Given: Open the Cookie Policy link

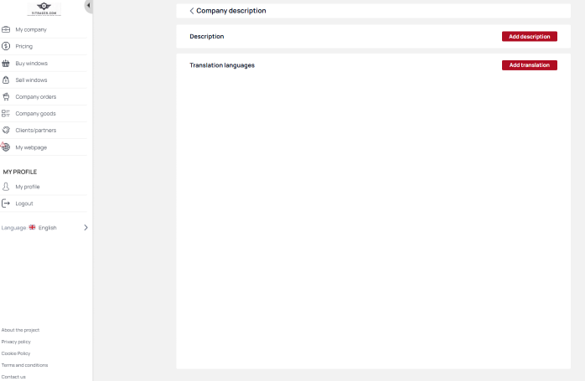Looking at the screenshot, I should click(x=16, y=353).
